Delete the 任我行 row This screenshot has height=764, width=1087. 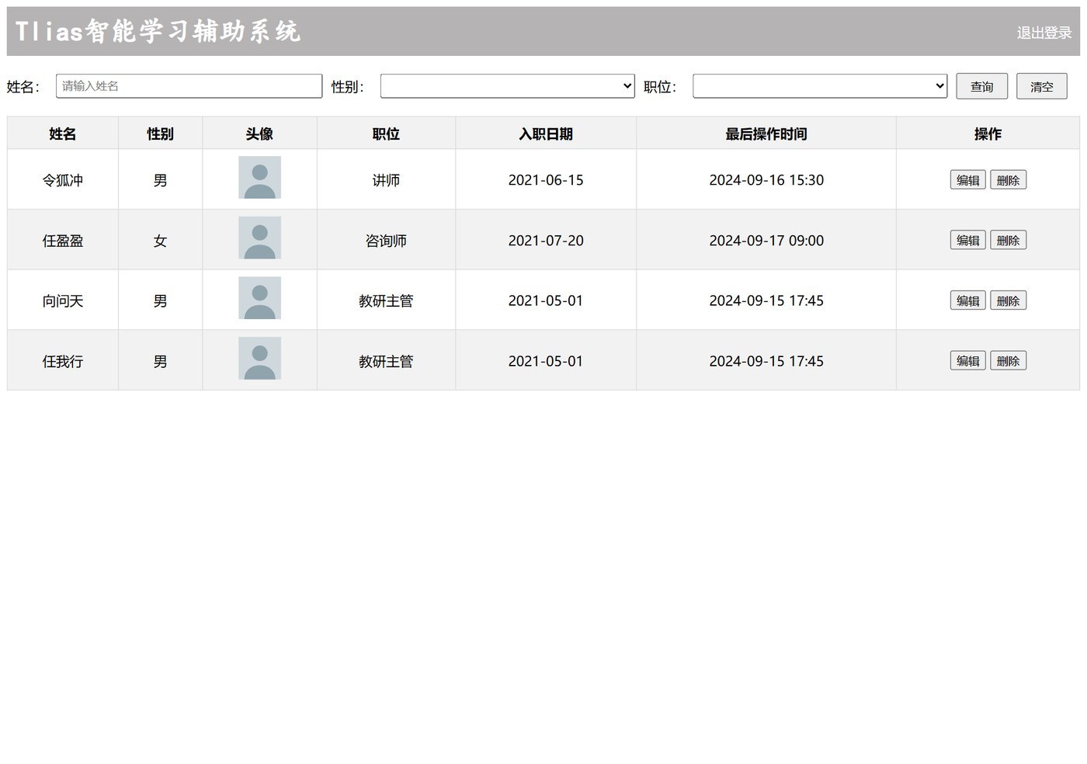click(1008, 361)
